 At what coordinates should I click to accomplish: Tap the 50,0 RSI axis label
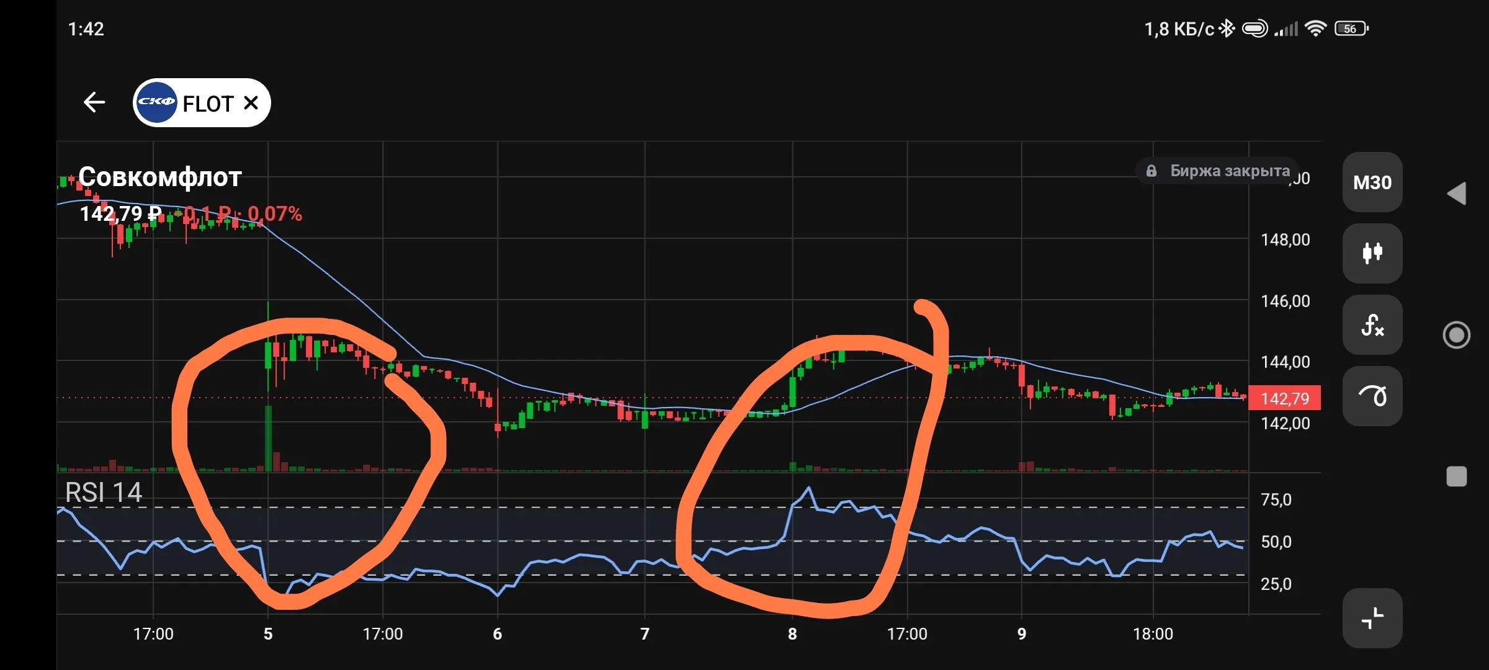click(1276, 542)
